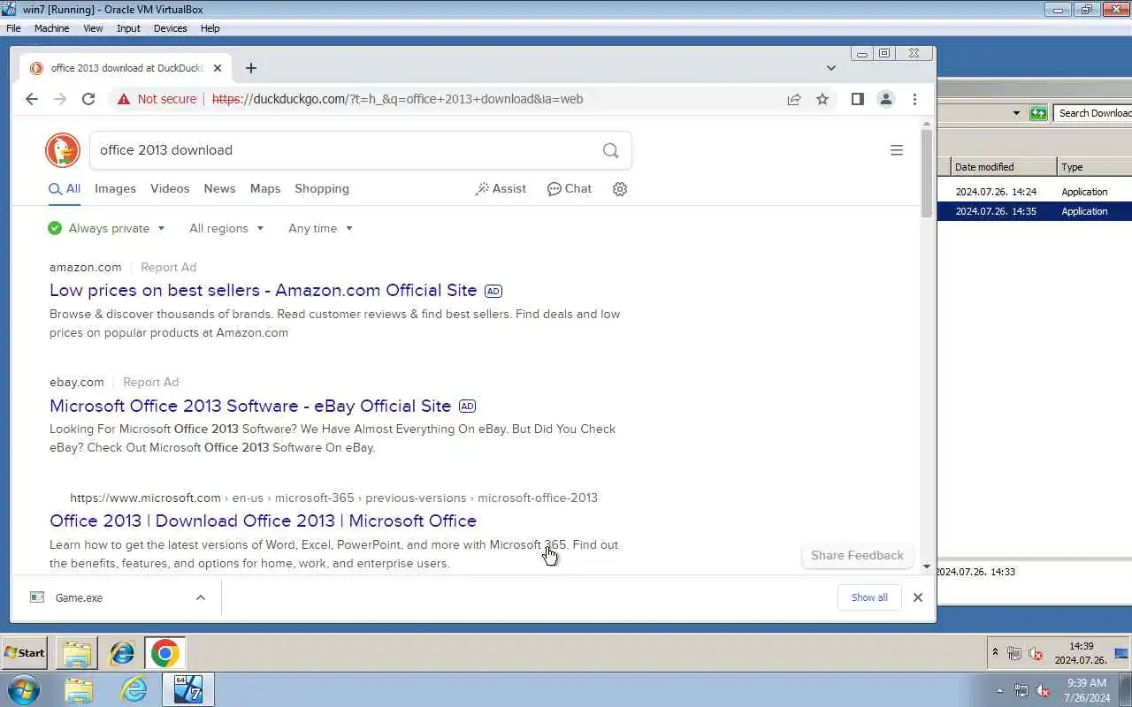Click Date modified column header
Image resolution: width=1132 pixels, height=707 pixels.
(1003, 167)
